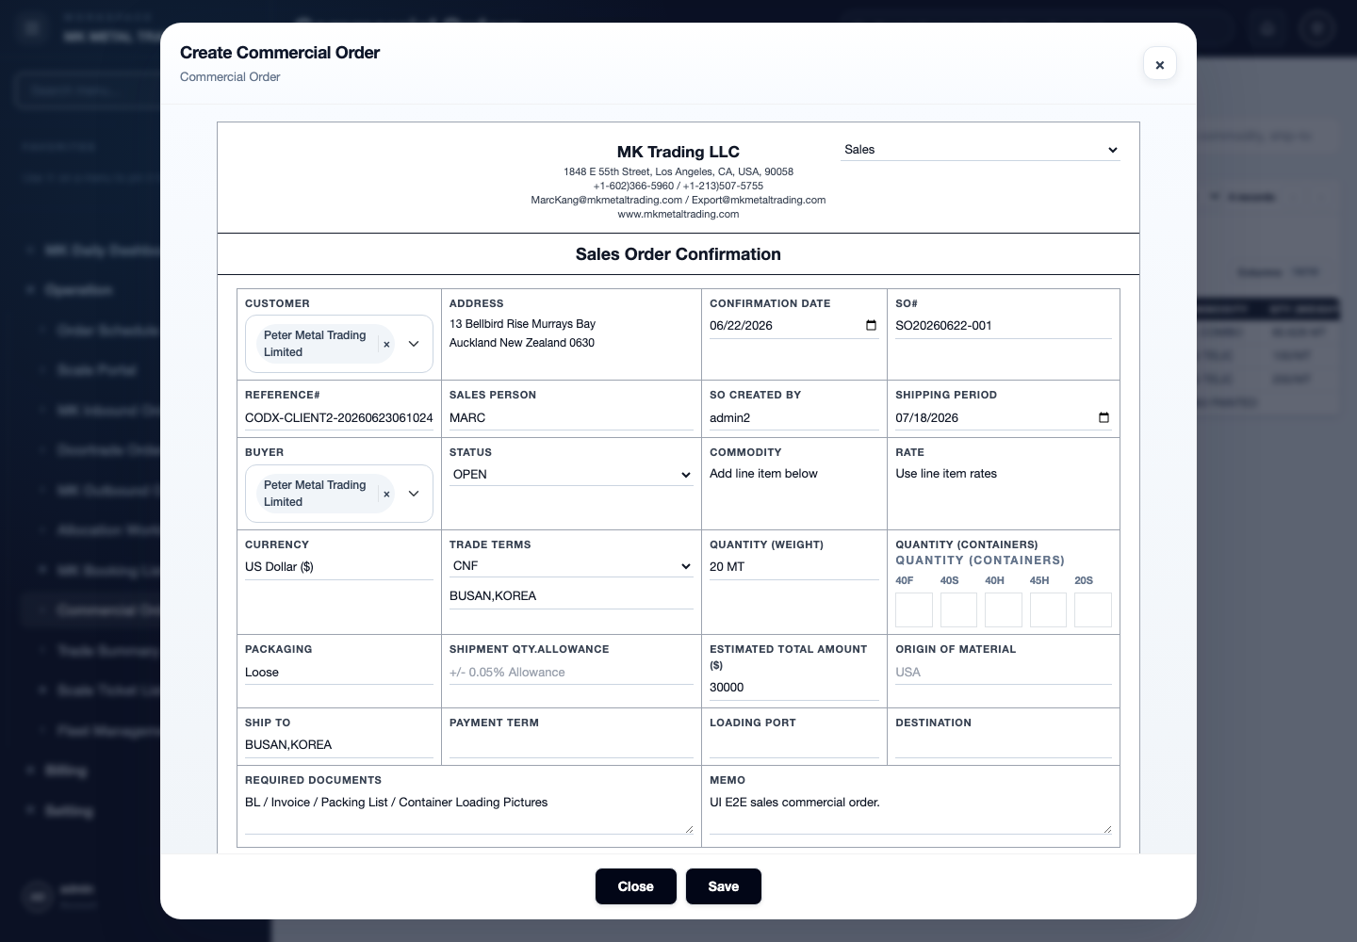Viewport: 1357px width, 942px height.
Task: Edit the Quantity (Weight) field 20 MT
Action: click(x=794, y=567)
